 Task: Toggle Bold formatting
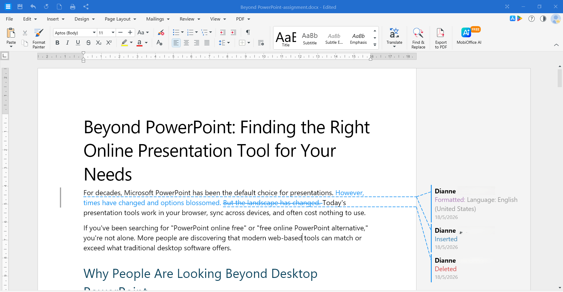[57, 43]
